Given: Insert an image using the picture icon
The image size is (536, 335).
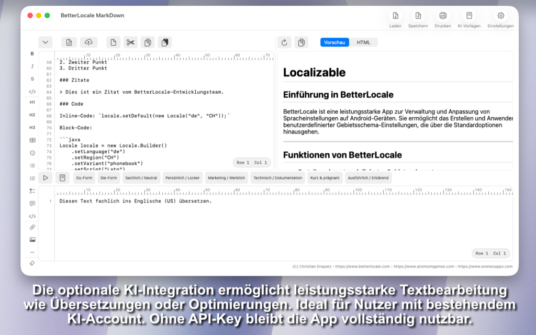Looking at the screenshot, I should [x=32, y=240].
